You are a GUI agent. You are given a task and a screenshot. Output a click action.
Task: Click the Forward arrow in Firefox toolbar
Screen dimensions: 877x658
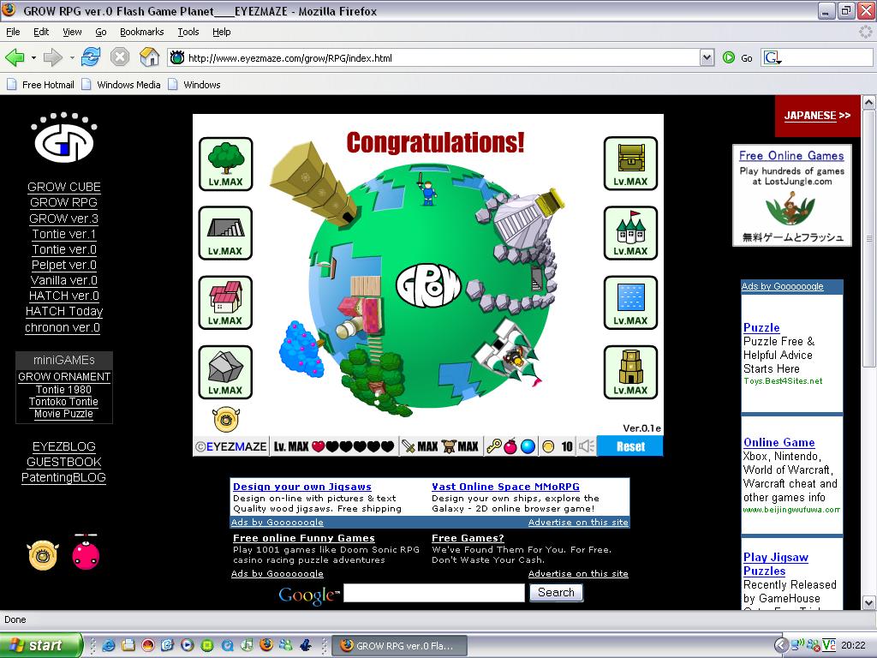point(53,57)
